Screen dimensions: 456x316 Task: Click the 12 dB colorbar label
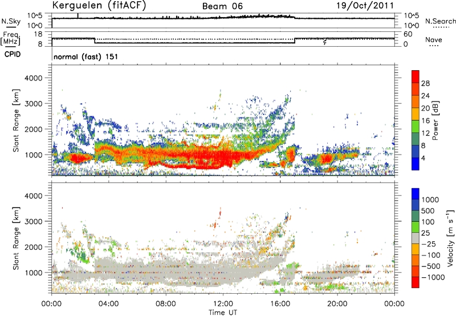tap(425, 133)
